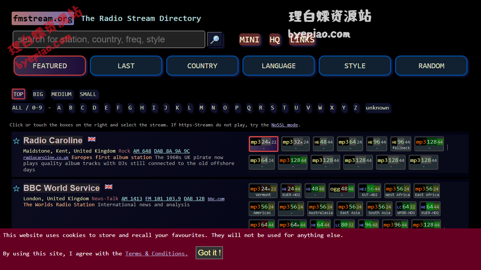The image size is (481, 270).
Task: Select Radio Caroline's highlighted mp3 24 stream
Action: point(263,144)
